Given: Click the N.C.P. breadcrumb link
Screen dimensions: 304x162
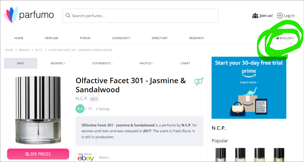Looking at the screenshot, I should pos(39,50).
